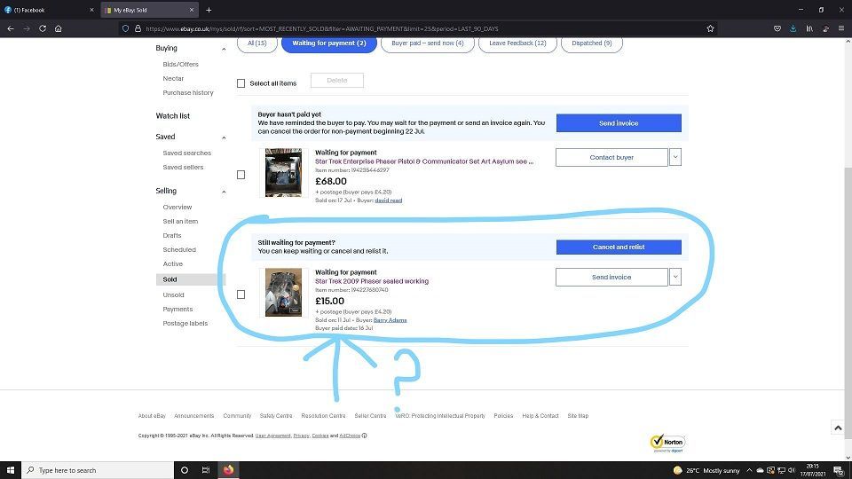The width and height of the screenshot is (852, 479).
Task: Click the Firefox taskbar icon
Action: coord(228,470)
